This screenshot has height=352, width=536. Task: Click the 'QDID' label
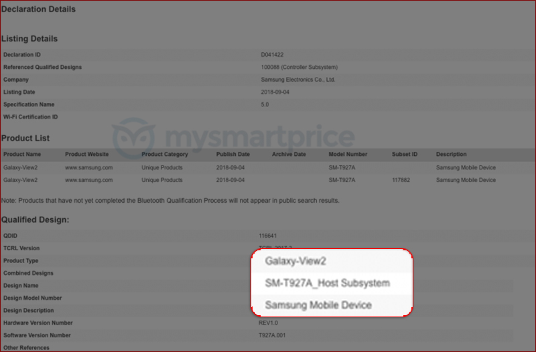[x=10, y=236]
